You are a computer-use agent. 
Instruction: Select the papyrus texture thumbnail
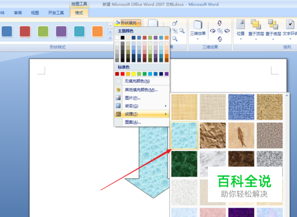click(184, 107)
